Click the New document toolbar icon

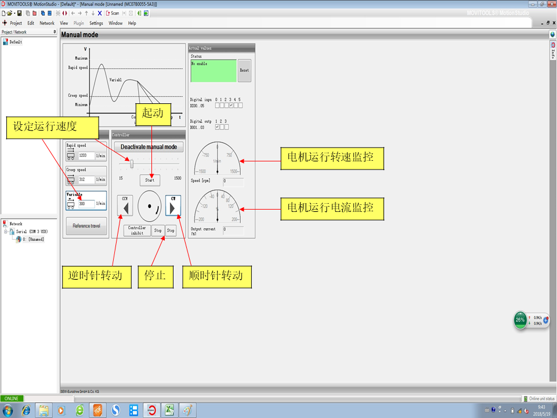[x=4, y=13]
